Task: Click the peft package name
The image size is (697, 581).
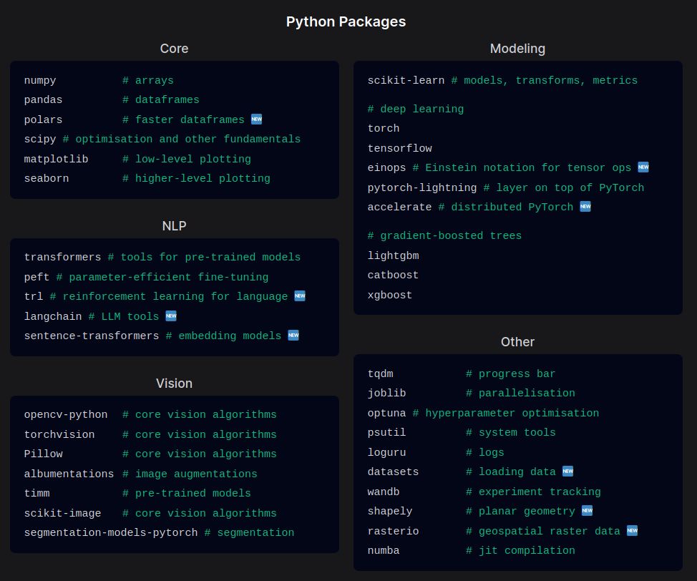Action: coord(36,277)
